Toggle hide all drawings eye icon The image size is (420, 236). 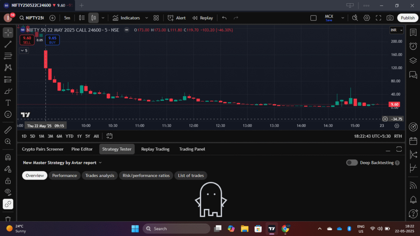(8, 192)
